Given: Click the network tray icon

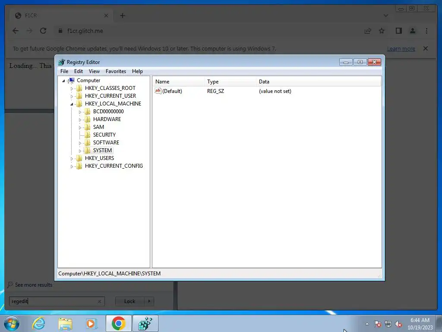Looking at the screenshot, I should (x=388, y=324).
